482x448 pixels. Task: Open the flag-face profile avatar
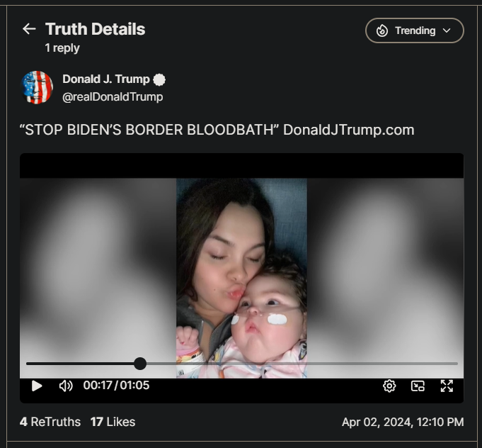click(x=37, y=87)
